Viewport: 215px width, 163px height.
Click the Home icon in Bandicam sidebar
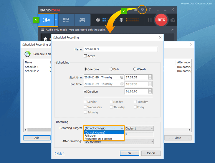(45, 39)
